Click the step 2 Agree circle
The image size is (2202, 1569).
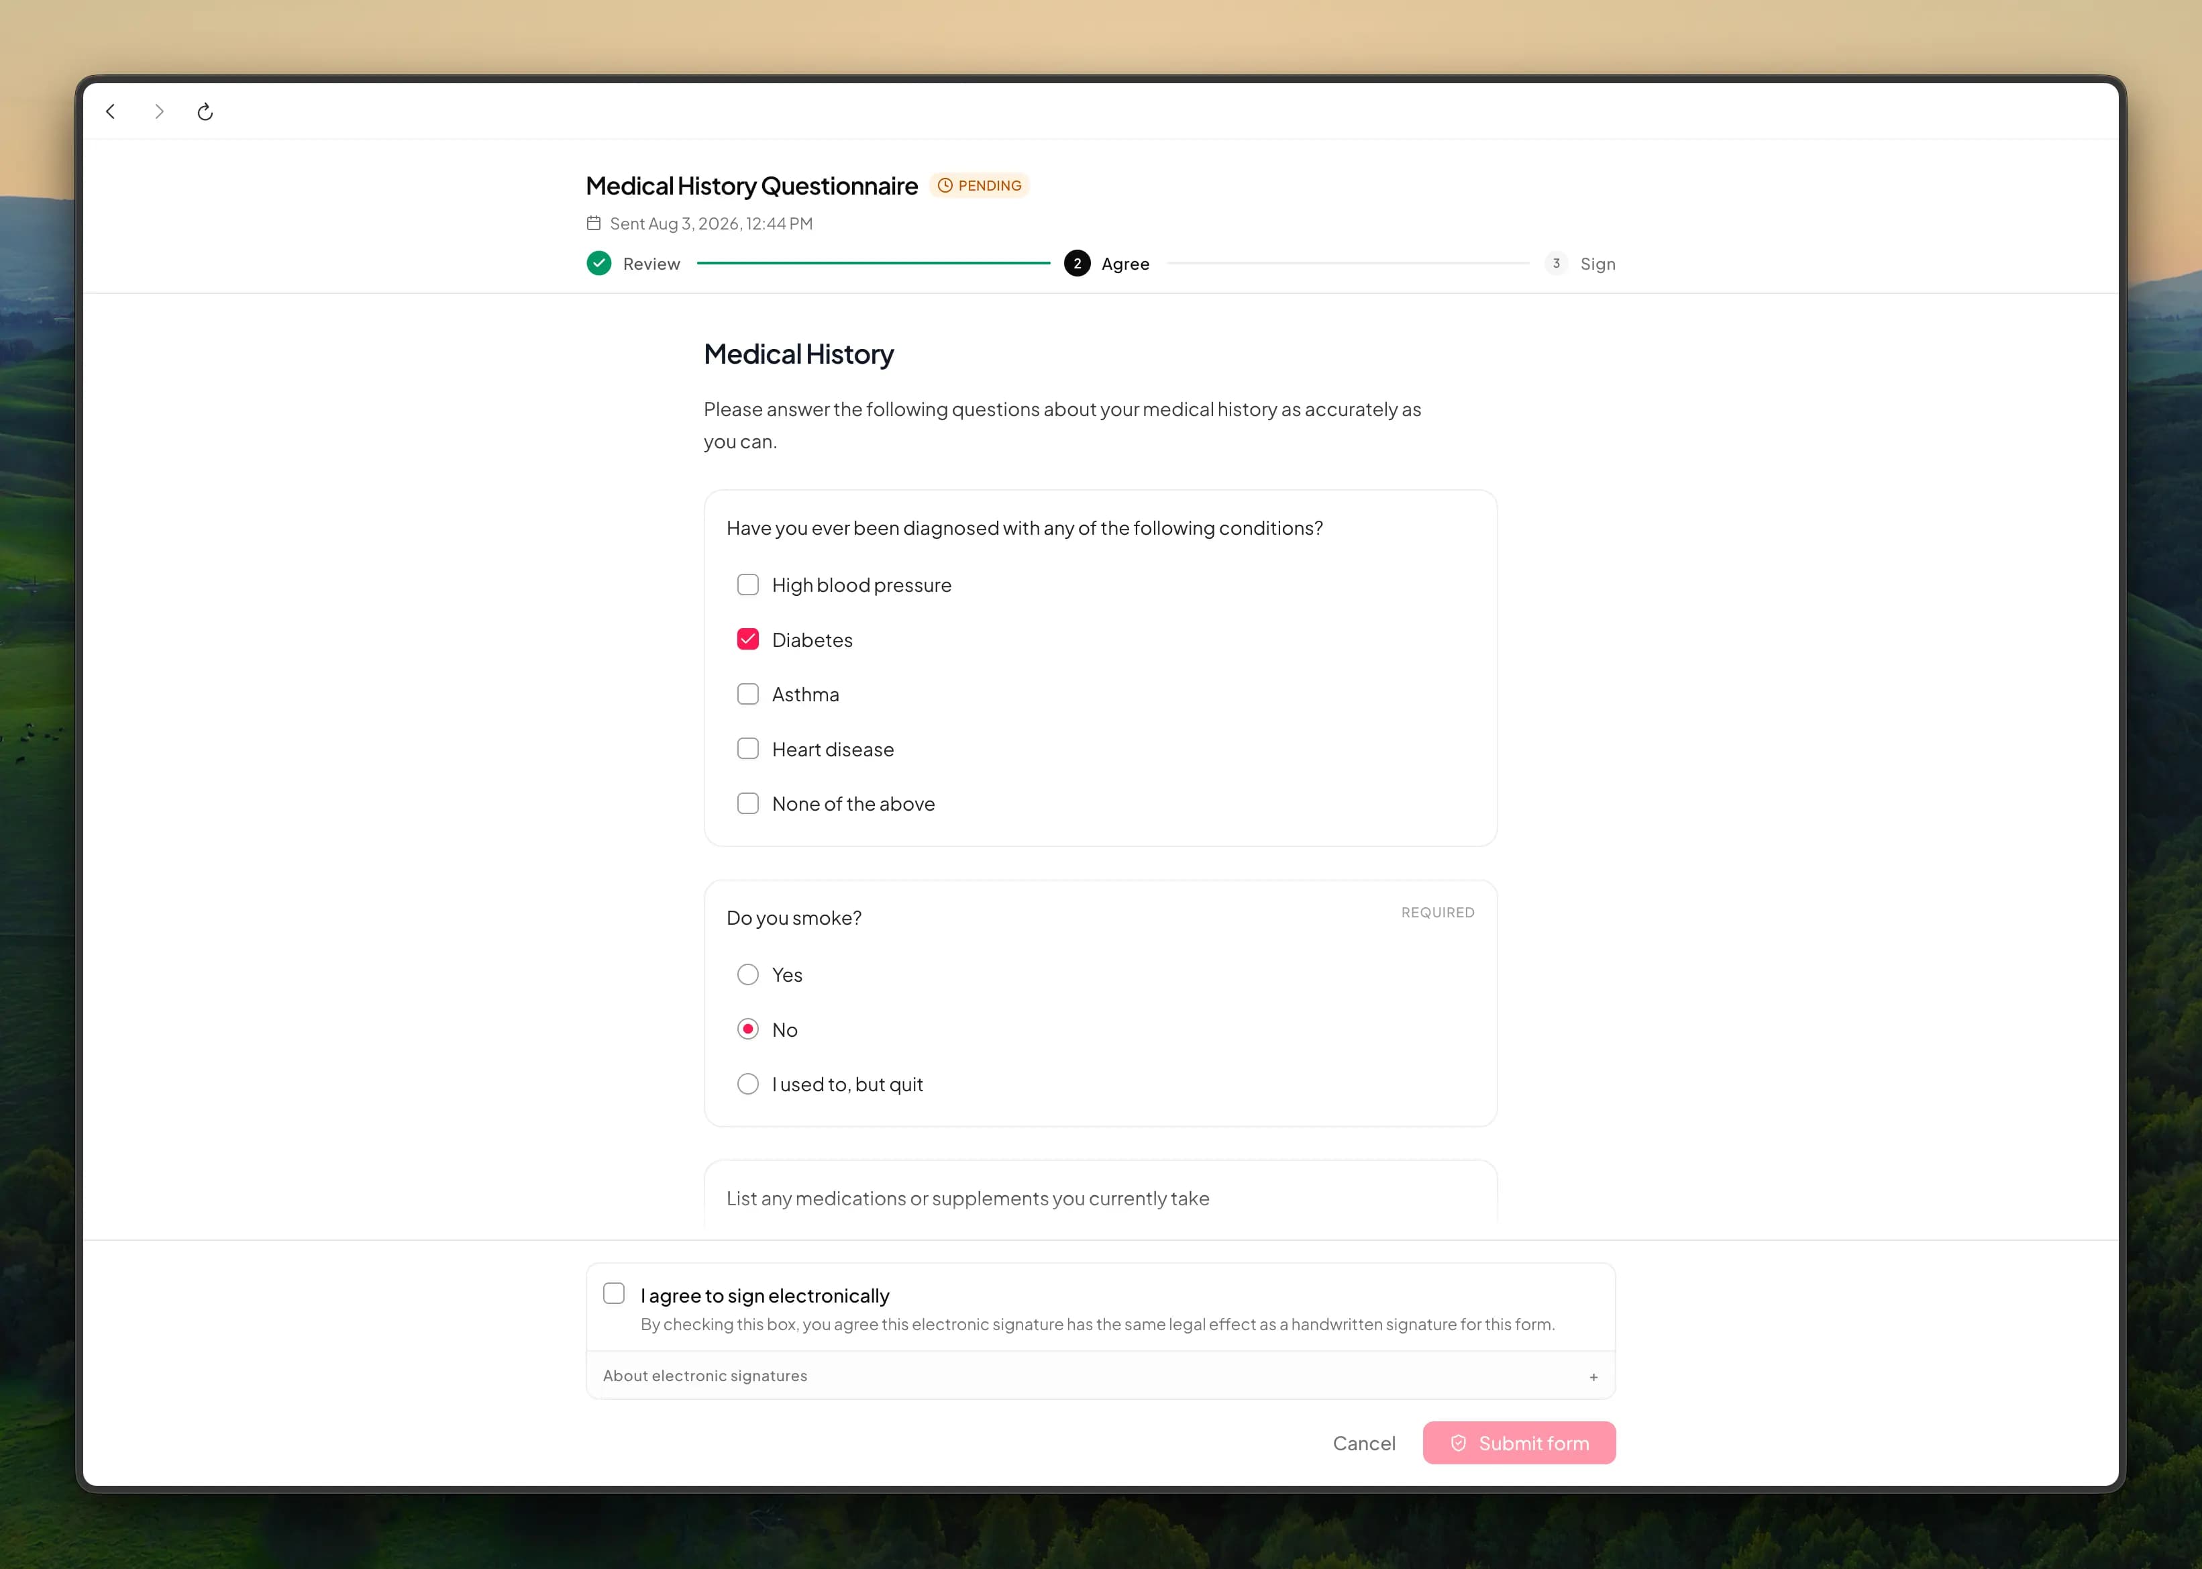[x=1077, y=263]
